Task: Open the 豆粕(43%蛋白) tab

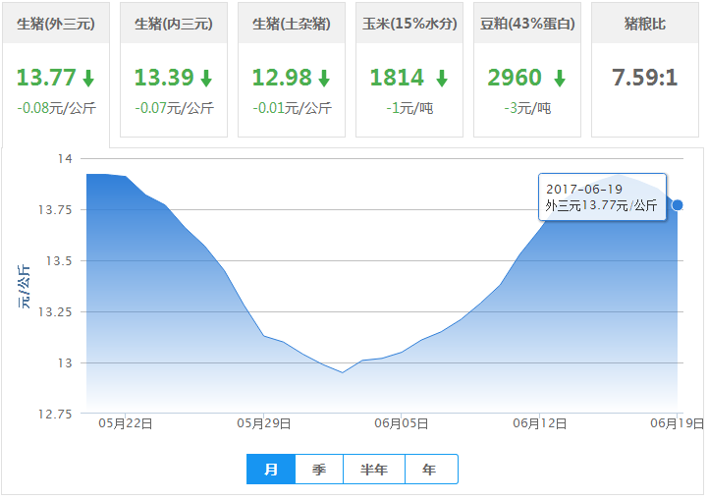Action: click(x=527, y=24)
